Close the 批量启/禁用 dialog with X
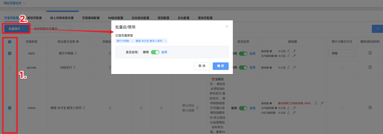 tap(227, 27)
